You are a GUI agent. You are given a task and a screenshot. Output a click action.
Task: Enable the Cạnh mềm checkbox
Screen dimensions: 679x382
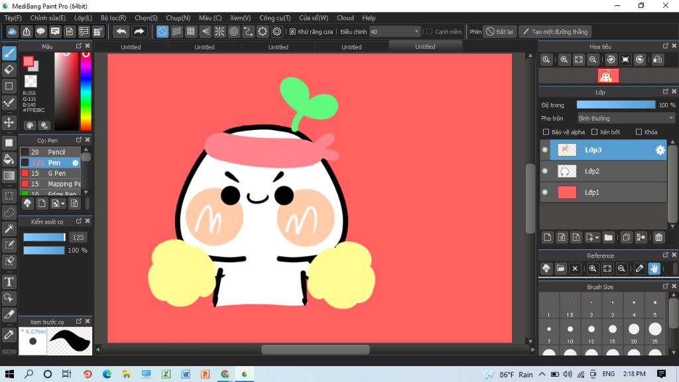(x=429, y=32)
